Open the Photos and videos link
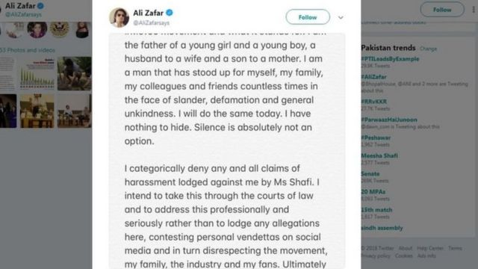This screenshot has width=478, height=269. tap(28, 50)
